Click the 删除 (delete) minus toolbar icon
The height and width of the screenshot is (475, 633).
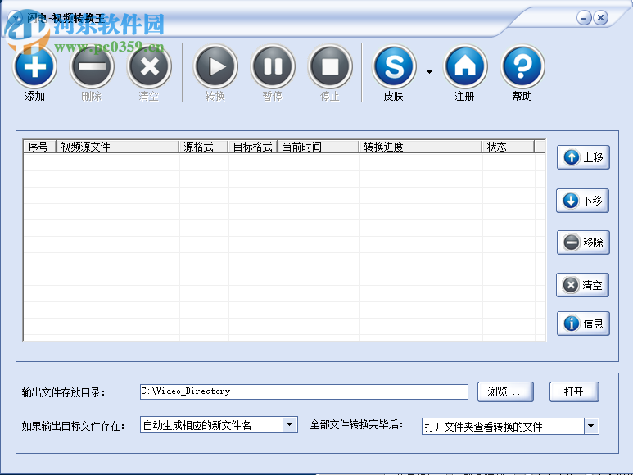(x=92, y=66)
